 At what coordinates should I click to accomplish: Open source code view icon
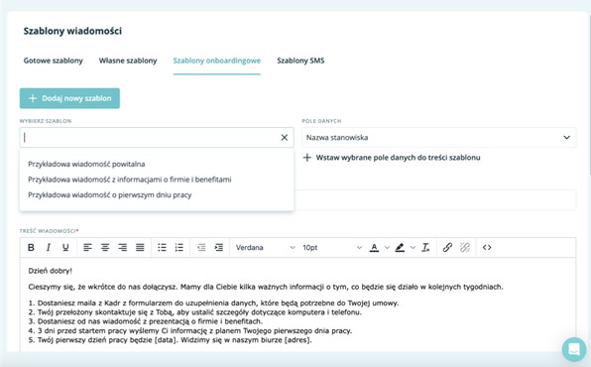coord(487,247)
